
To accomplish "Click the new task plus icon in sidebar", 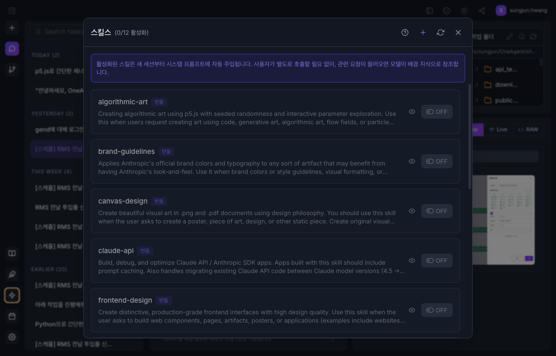I will coord(12,28).
